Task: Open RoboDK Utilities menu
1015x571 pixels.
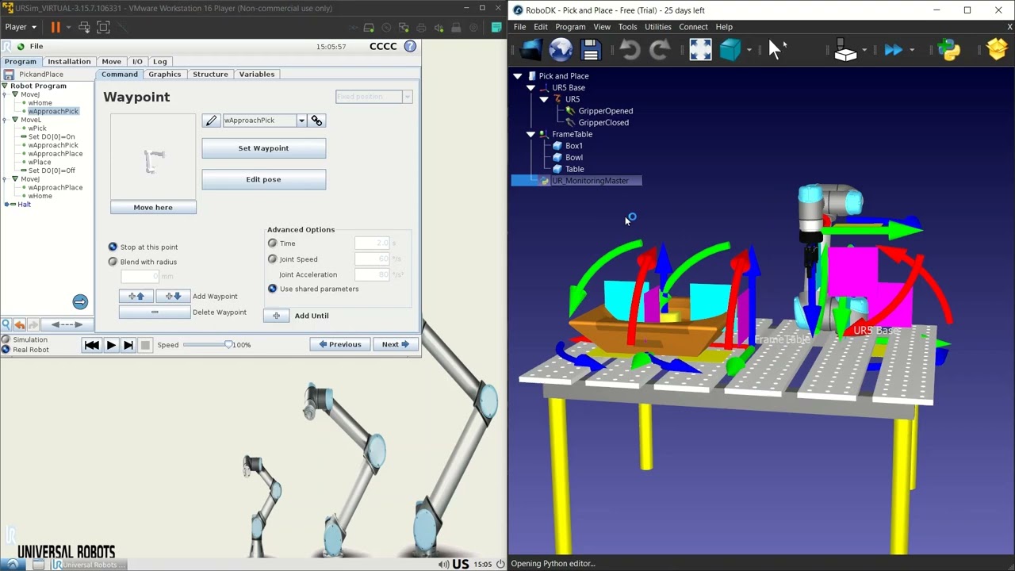Action: [x=657, y=27]
